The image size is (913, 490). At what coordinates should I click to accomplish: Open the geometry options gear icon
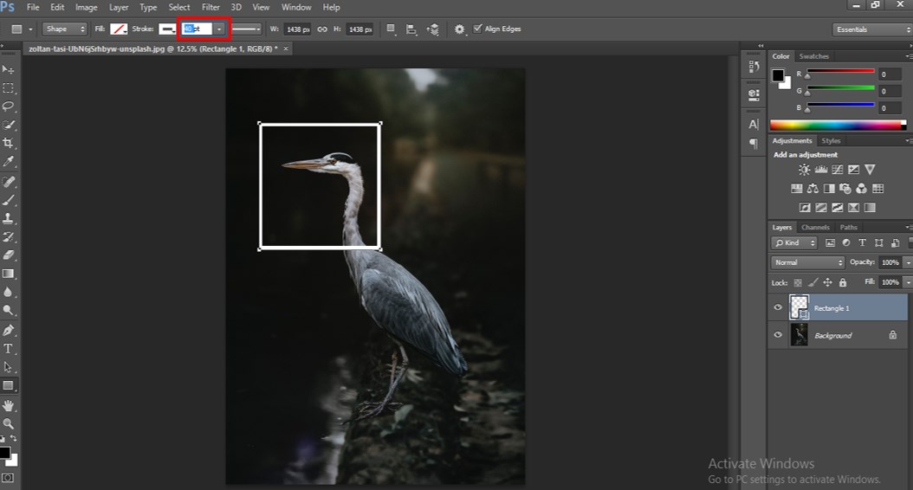459,29
